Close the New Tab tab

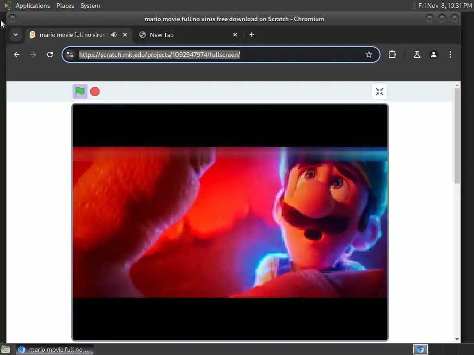click(x=235, y=35)
